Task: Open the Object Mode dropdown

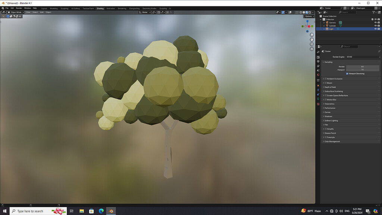Action: (x=16, y=12)
